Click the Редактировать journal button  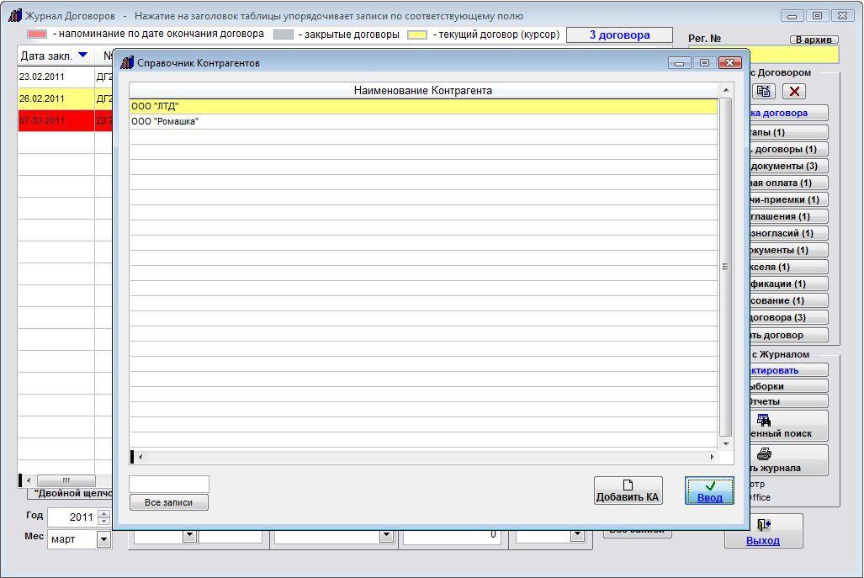click(x=788, y=370)
